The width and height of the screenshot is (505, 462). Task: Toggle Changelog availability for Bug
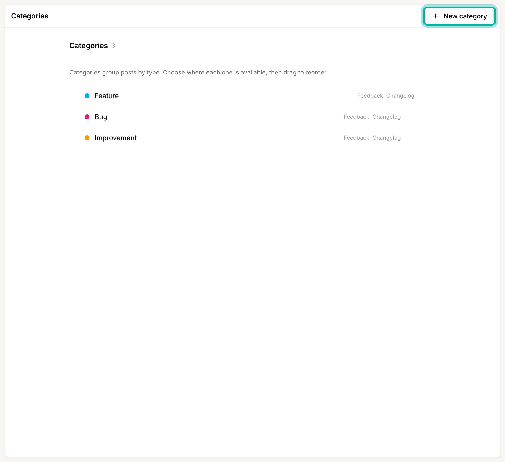(x=387, y=117)
